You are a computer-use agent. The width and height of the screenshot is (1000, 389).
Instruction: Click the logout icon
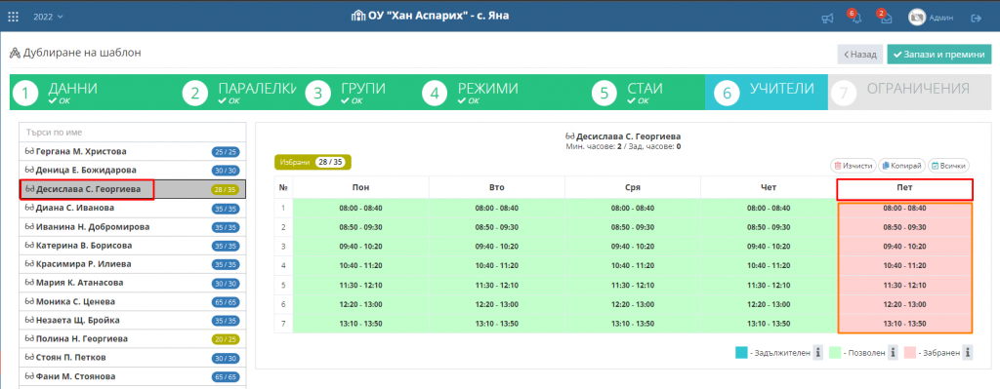(x=976, y=18)
